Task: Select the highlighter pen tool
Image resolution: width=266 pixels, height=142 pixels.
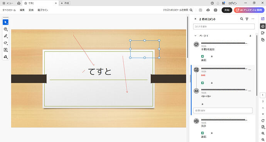Action: click(5, 36)
